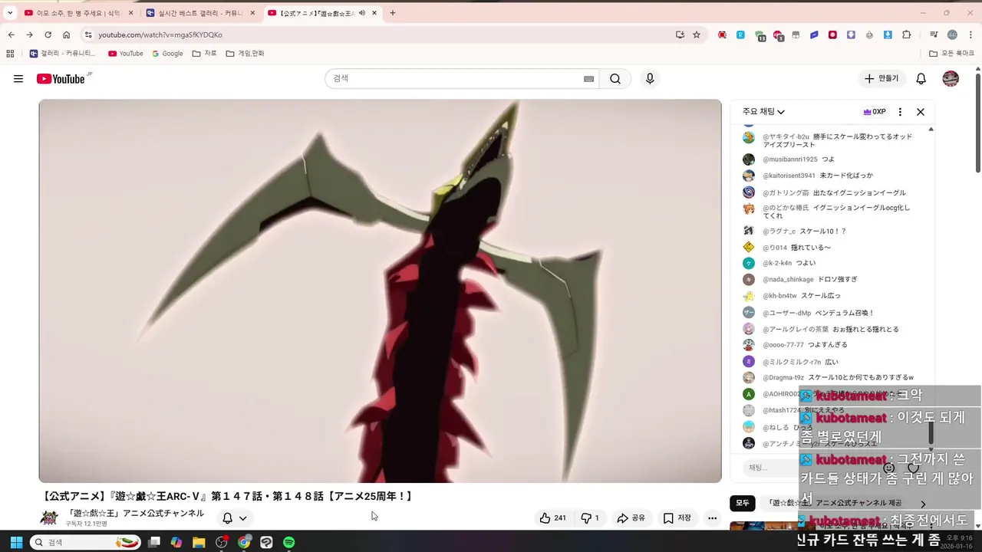
Task: Go back with the browser back arrow
Action: [x=11, y=34]
